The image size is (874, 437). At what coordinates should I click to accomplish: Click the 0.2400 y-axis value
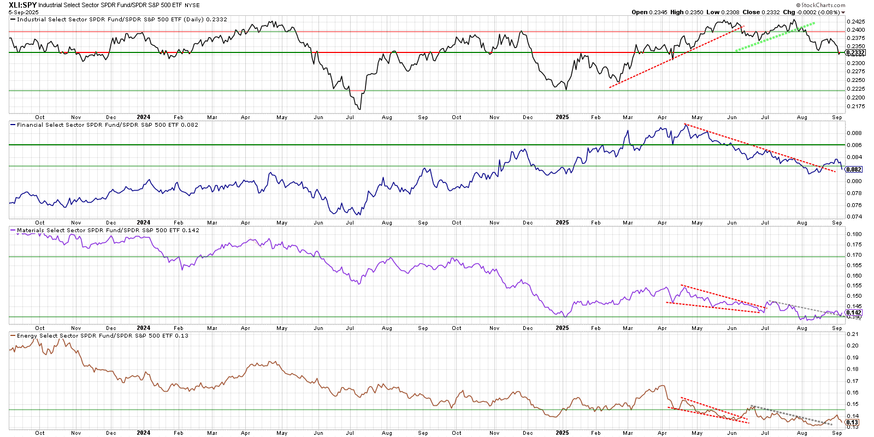855,30
